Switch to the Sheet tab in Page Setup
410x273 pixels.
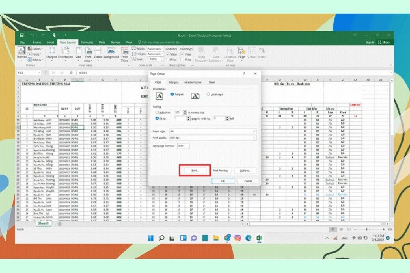[212, 82]
